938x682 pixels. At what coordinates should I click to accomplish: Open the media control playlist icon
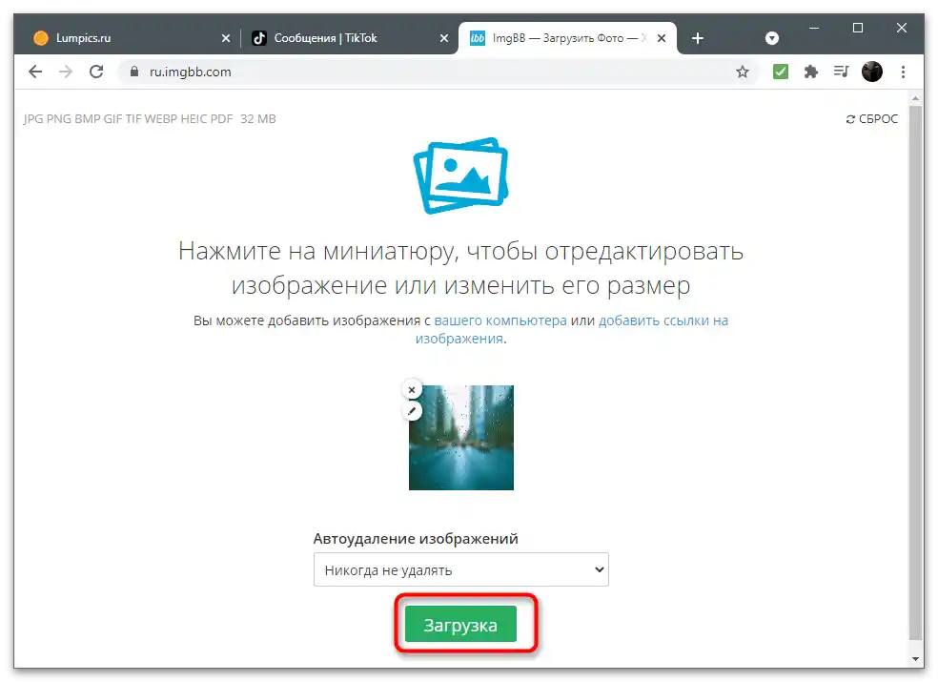tap(841, 72)
